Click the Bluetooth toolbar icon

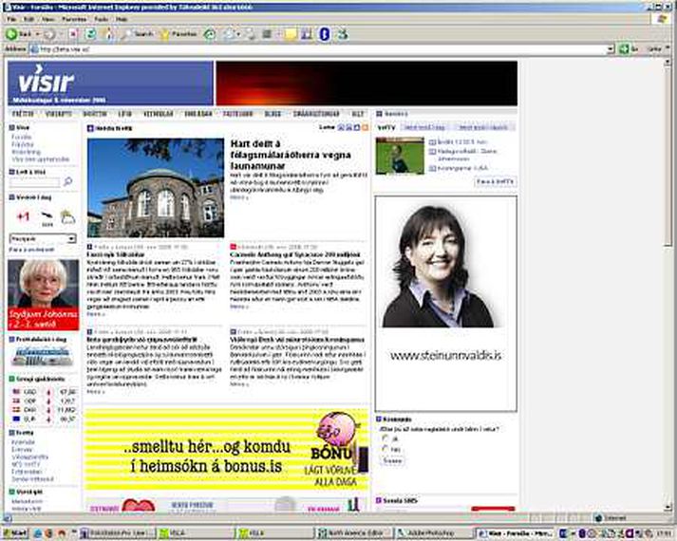[x=325, y=34]
